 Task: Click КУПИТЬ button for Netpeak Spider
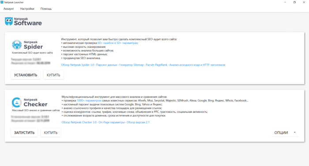click(53, 75)
